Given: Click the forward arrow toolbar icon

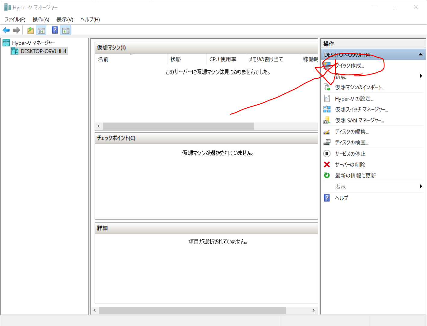Looking at the screenshot, I should pyautogui.click(x=17, y=30).
